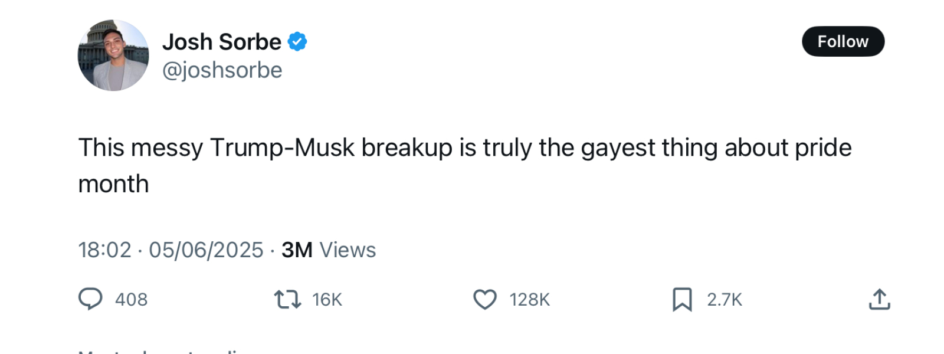This screenshot has height=354, width=944.
Task: Click the bookmark count of 2.7K
Action: (725, 299)
